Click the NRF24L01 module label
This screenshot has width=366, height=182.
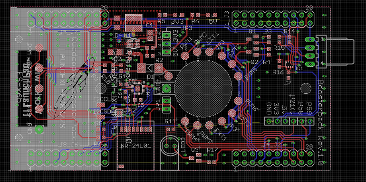click(135, 146)
